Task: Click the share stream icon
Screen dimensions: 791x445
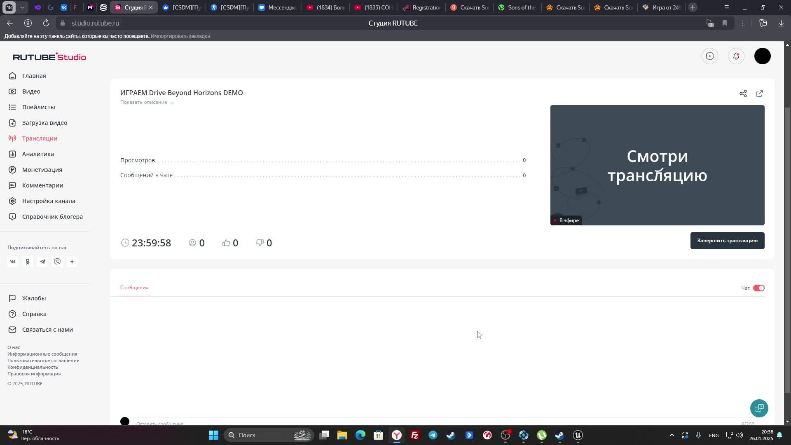Action: point(743,94)
